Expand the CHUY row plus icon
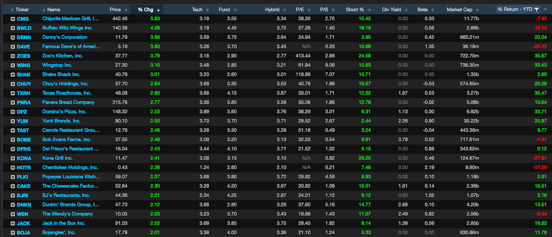The height and width of the screenshot is (237, 552). pos(13,83)
